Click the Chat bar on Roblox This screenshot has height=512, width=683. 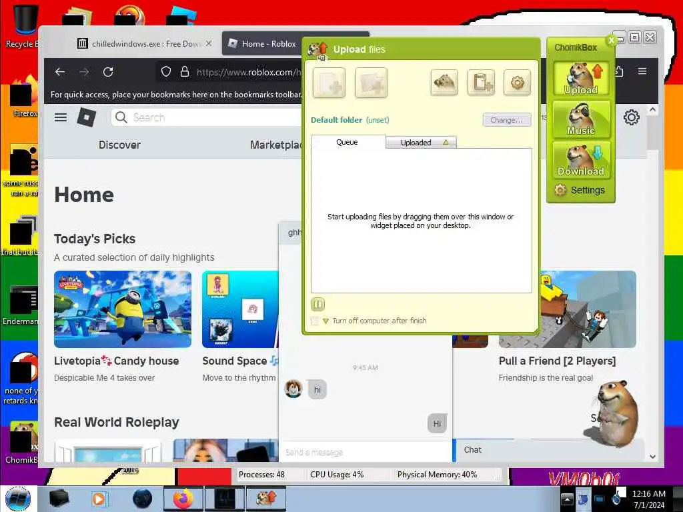coord(549,450)
